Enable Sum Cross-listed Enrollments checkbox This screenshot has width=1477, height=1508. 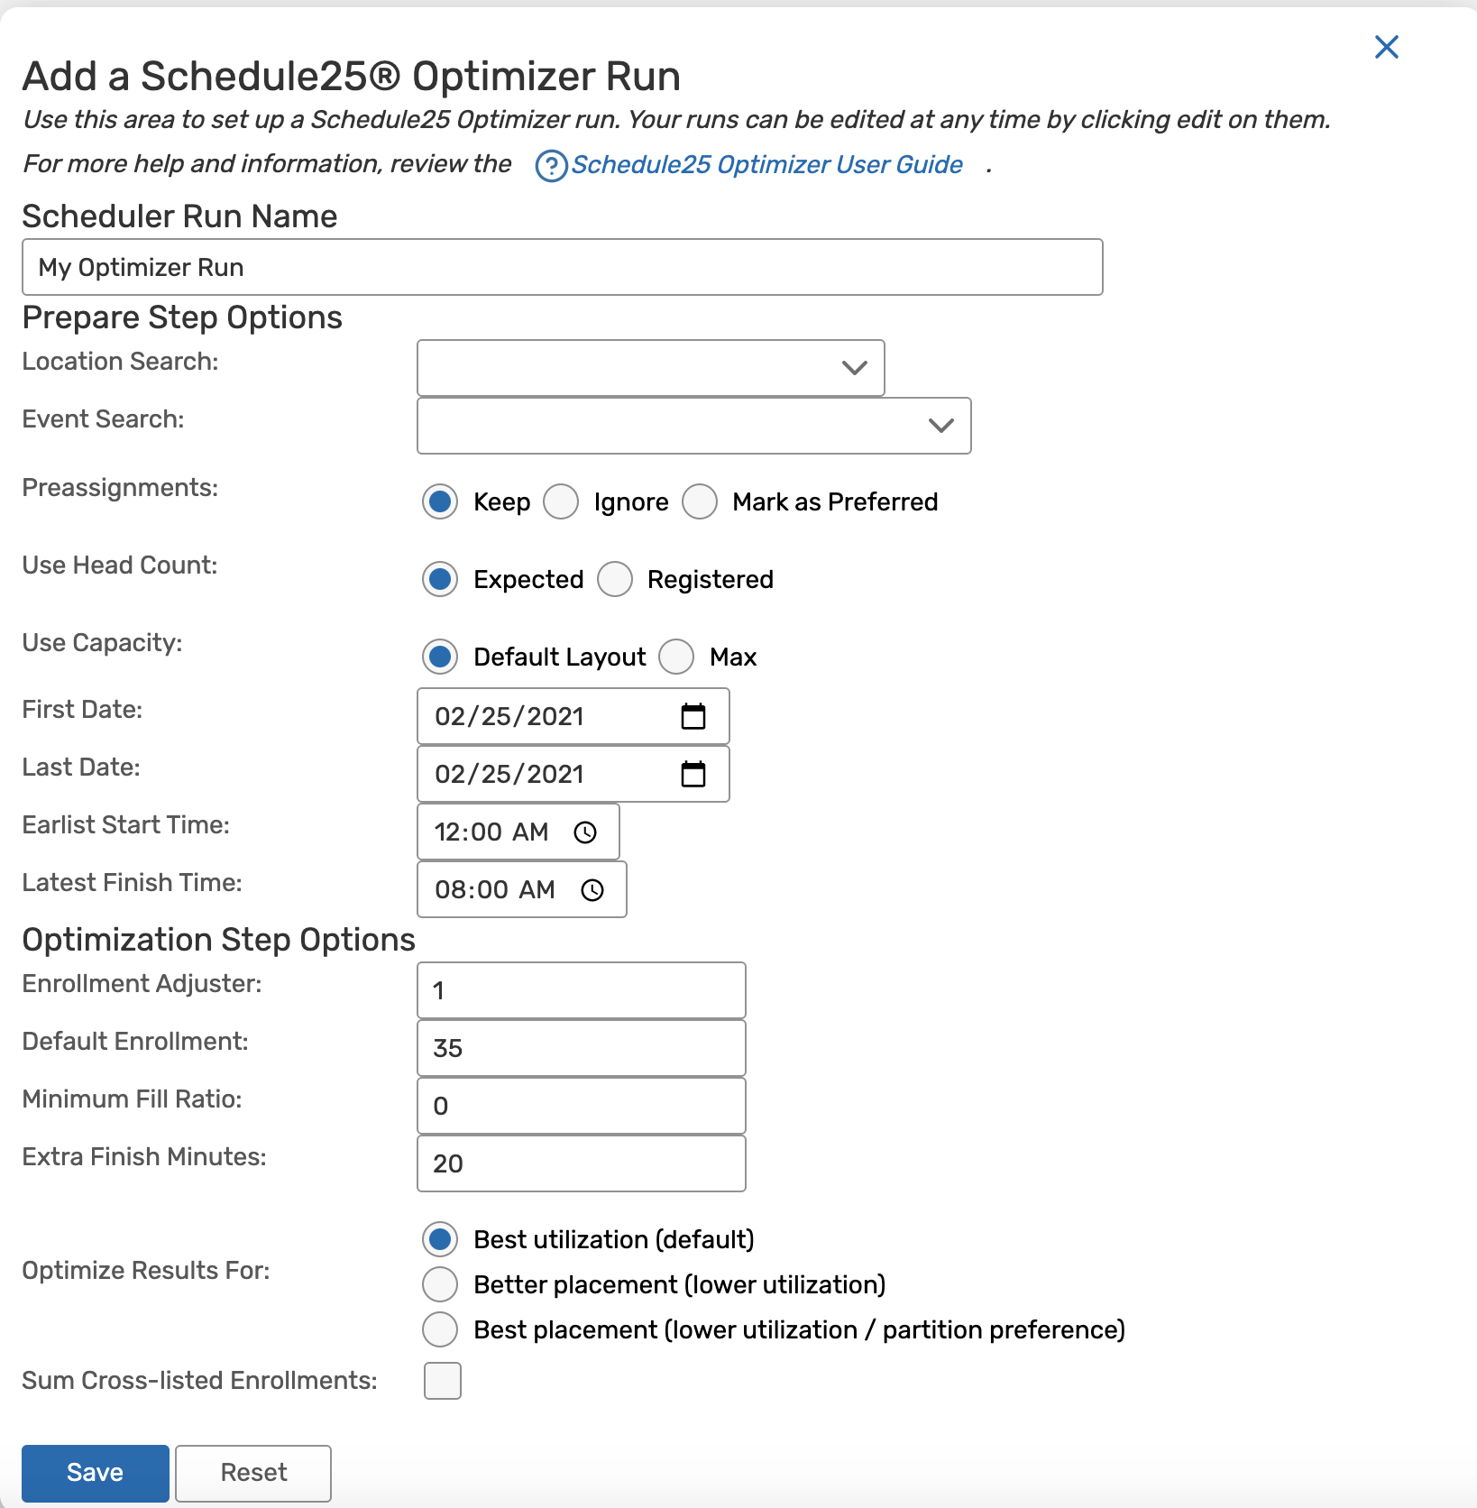pos(443,1381)
